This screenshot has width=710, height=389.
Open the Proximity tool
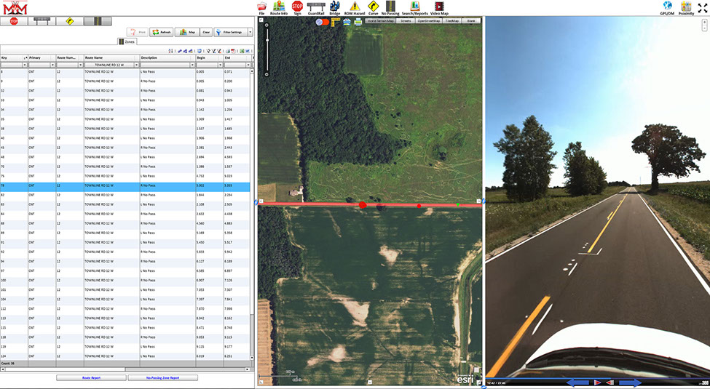(686, 7)
